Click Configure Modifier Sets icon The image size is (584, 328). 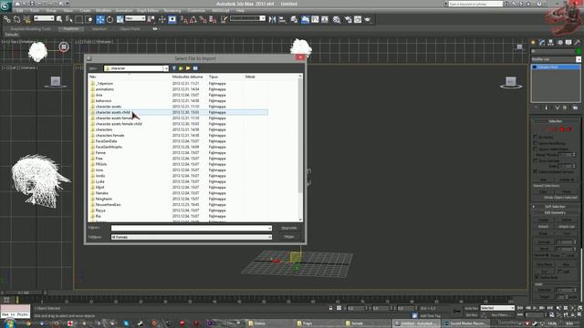[x=576, y=108]
